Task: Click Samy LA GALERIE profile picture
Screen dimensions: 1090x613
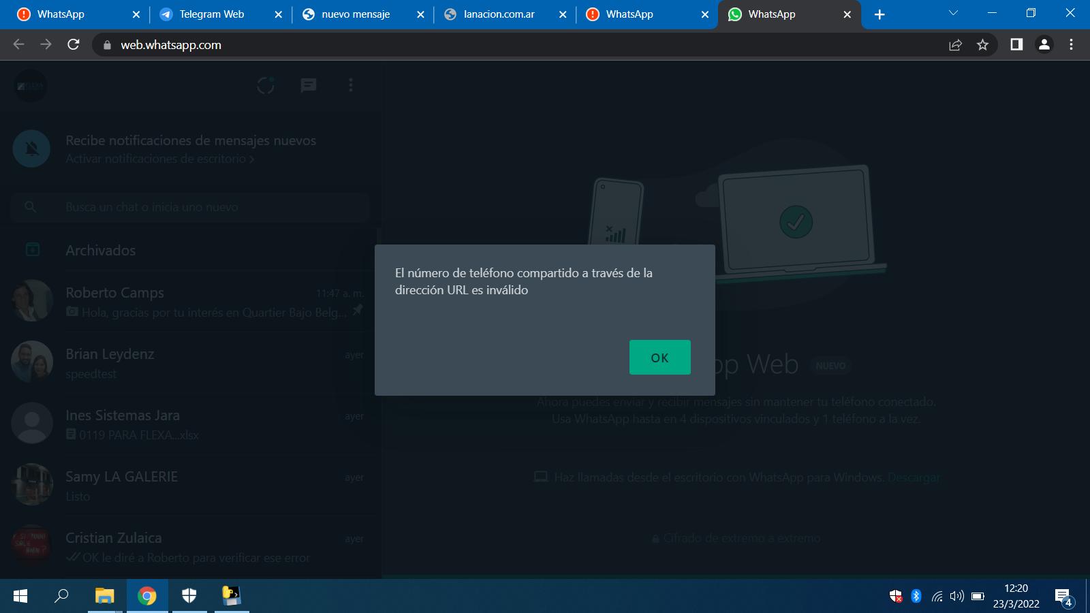Action: pos(32,484)
